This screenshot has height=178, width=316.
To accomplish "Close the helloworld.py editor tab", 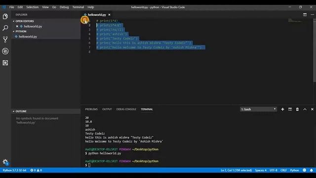I will pos(109,15).
